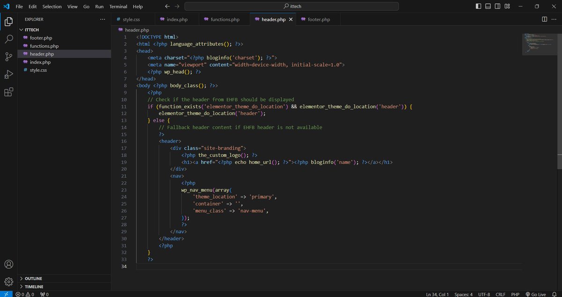562x297 pixels.
Task: Start Go Live server
Action: (535, 294)
